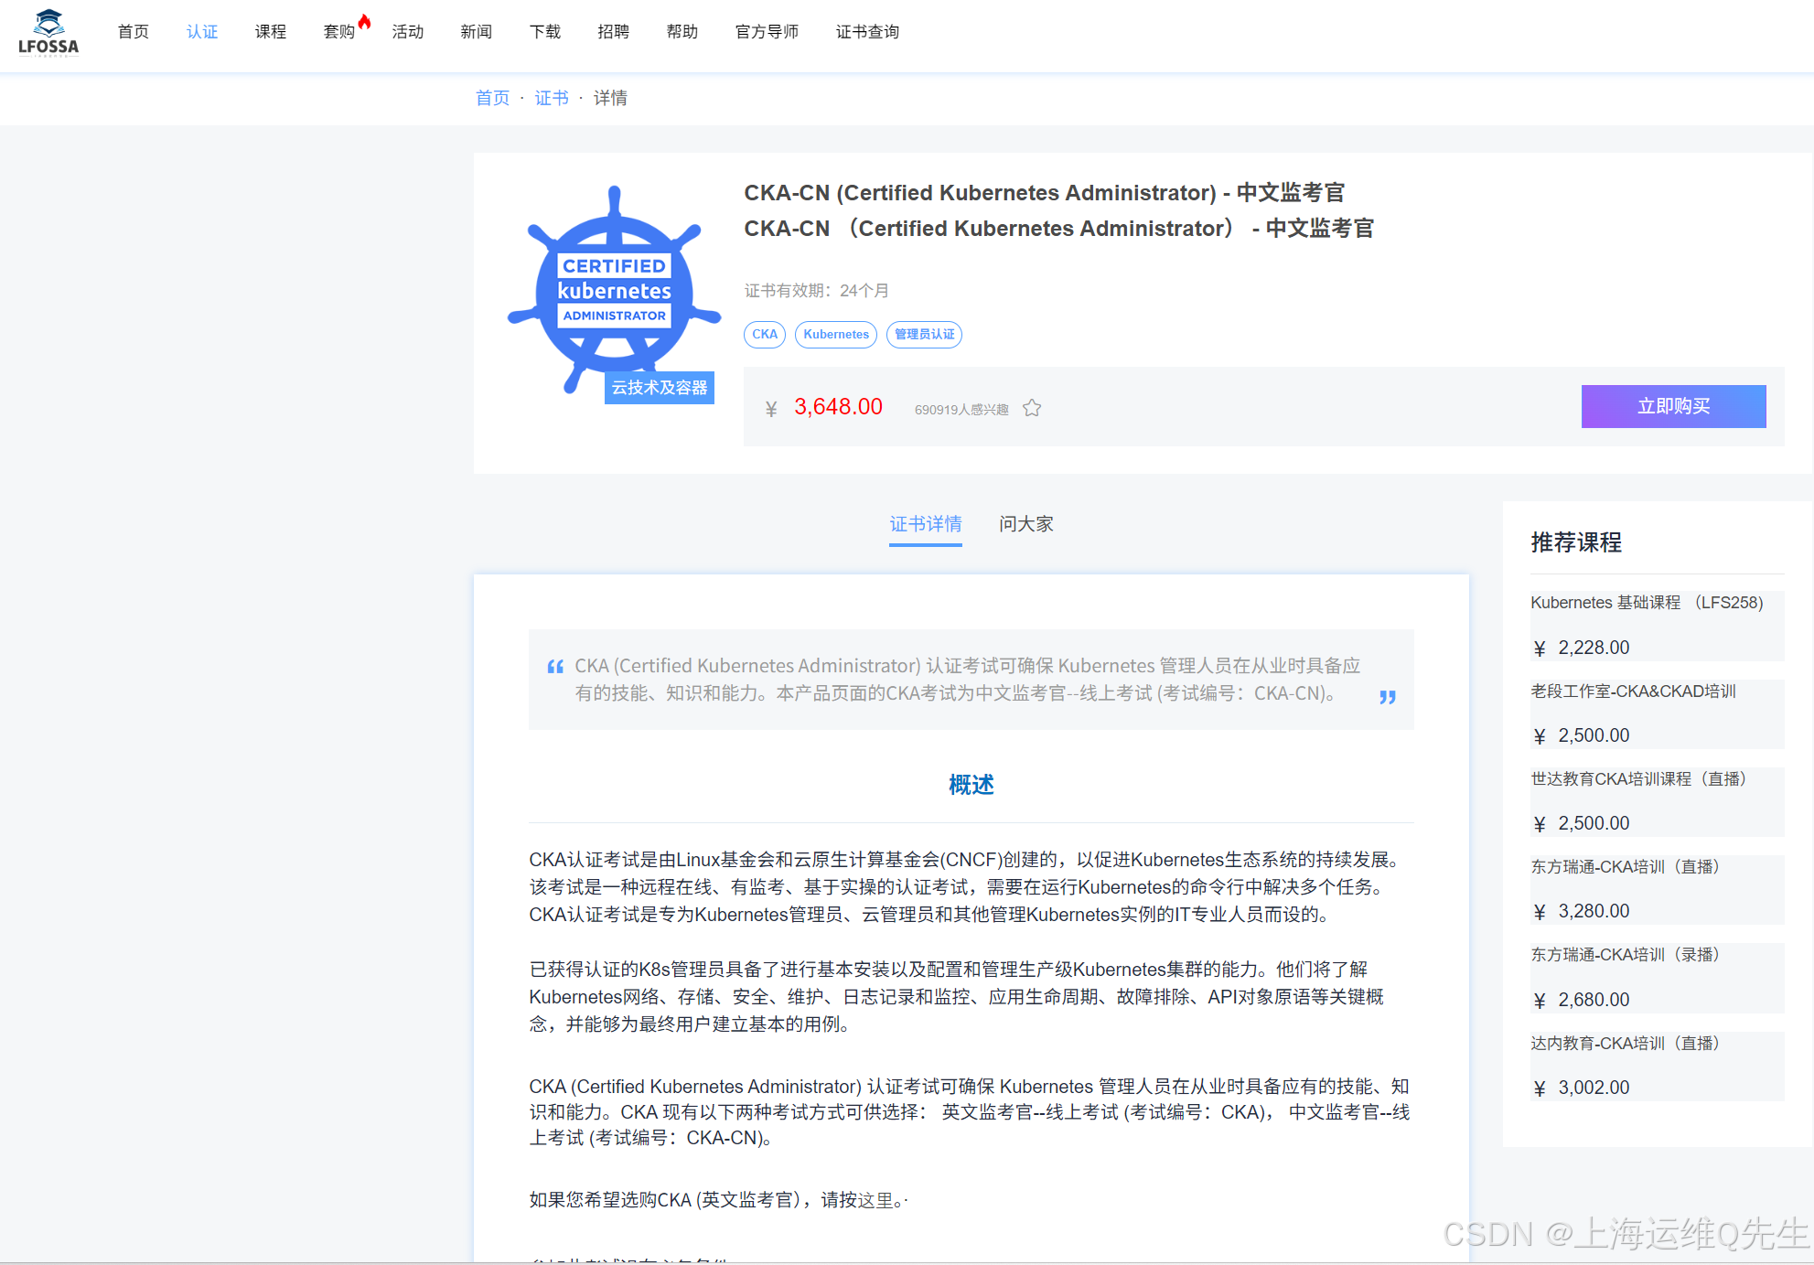Open 认证 in the top navigation
This screenshot has height=1265, width=1814.
click(202, 32)
